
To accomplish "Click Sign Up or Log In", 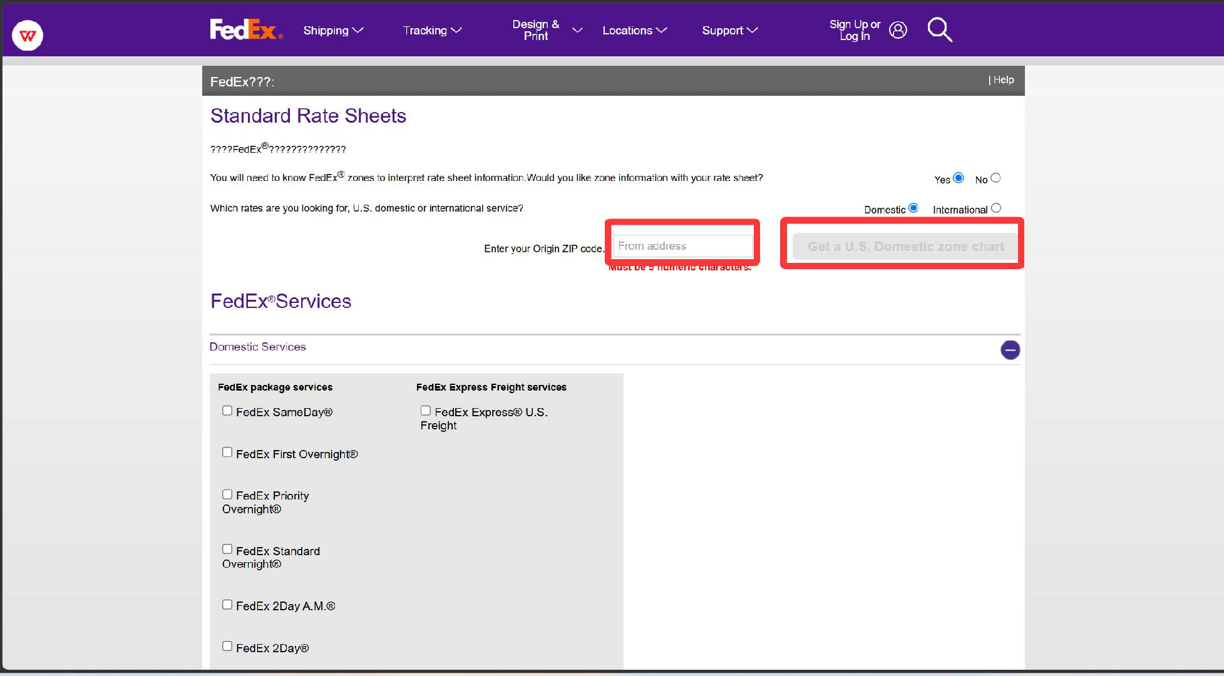I will [x=855, y=30].
